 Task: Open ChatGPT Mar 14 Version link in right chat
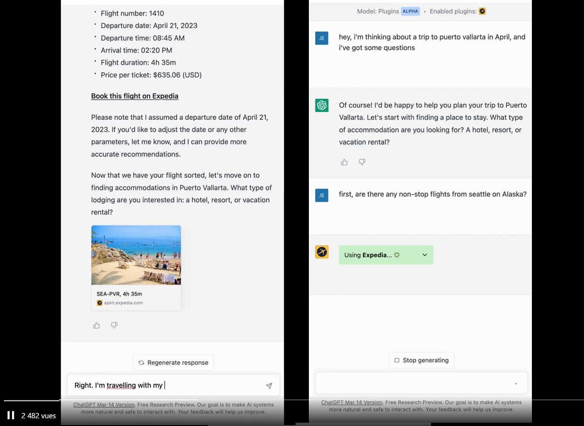click(x=351, y=402)
